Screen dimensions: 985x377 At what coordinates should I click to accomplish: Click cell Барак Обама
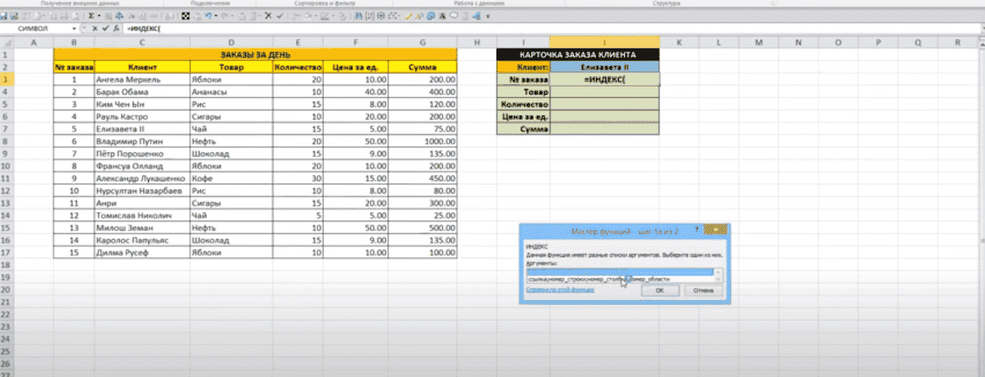pyautogui.click(x=141, y=92)
